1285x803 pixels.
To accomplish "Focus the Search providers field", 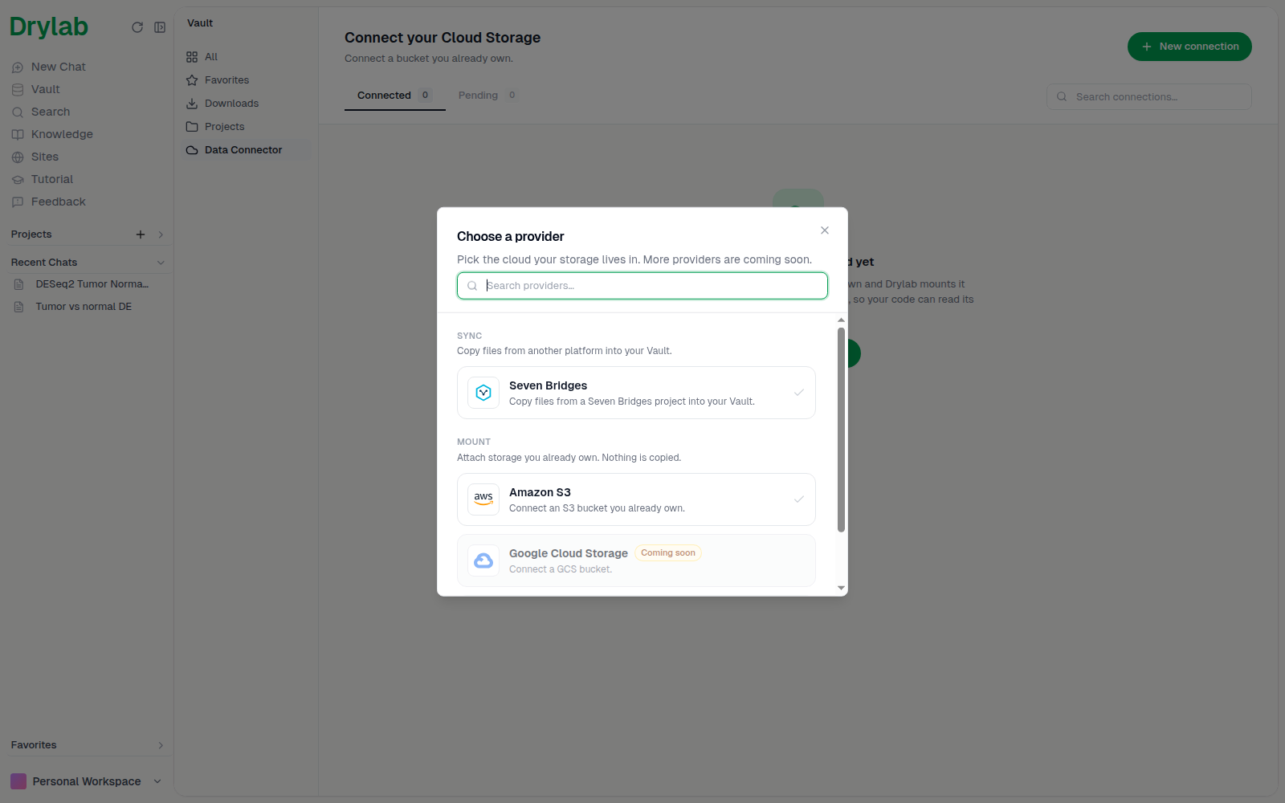I will (642, 286).
